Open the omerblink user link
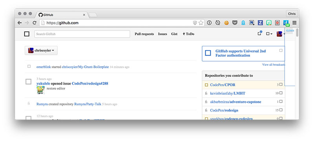Viewport: 314px width, 141px height. pos(44,67)
